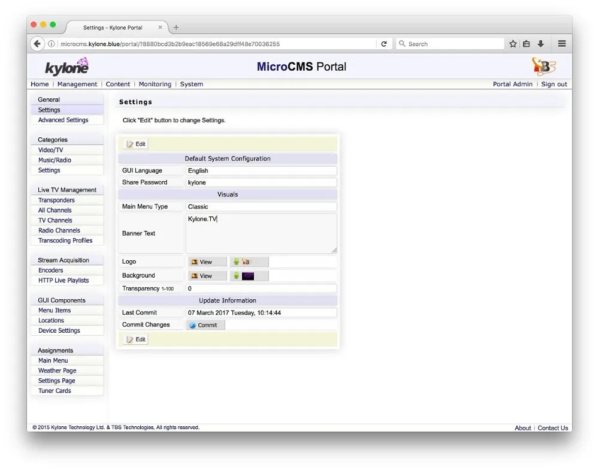
Task: Open a new browser tab
Action: (x=176, y=28)
